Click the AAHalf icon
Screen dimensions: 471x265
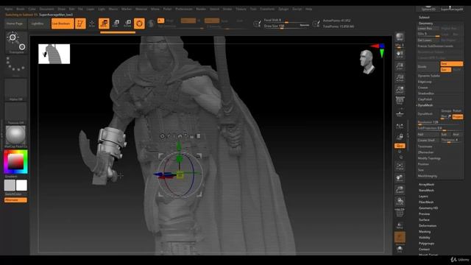(x=400, y=90)
